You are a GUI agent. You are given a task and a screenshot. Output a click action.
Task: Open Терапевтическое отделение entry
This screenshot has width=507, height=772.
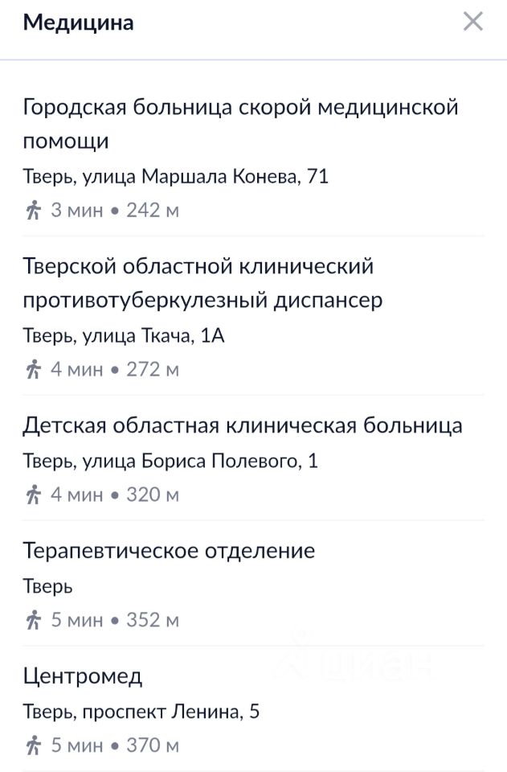point(169,551)
